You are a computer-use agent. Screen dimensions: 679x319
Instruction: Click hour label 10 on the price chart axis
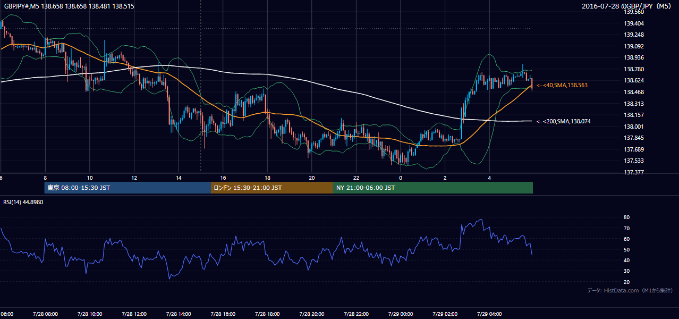pos(90,178)
